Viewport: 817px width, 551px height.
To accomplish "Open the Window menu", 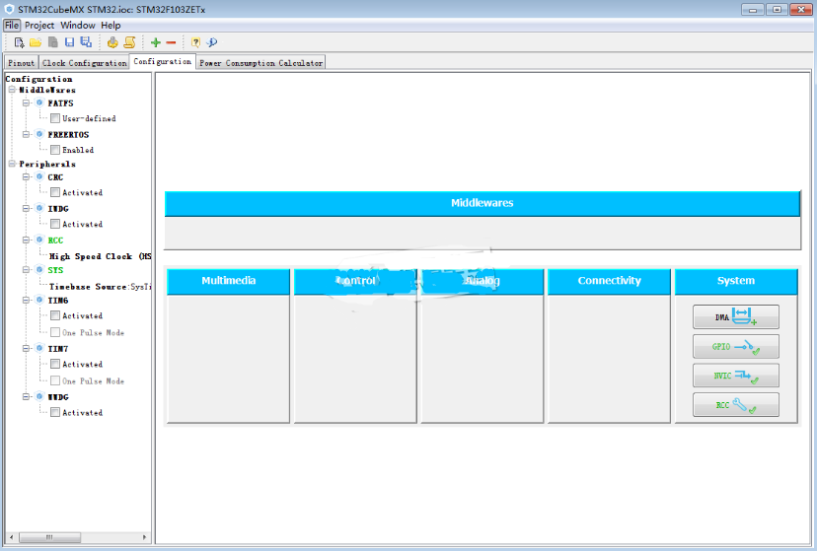I will [x=78, y=25].
